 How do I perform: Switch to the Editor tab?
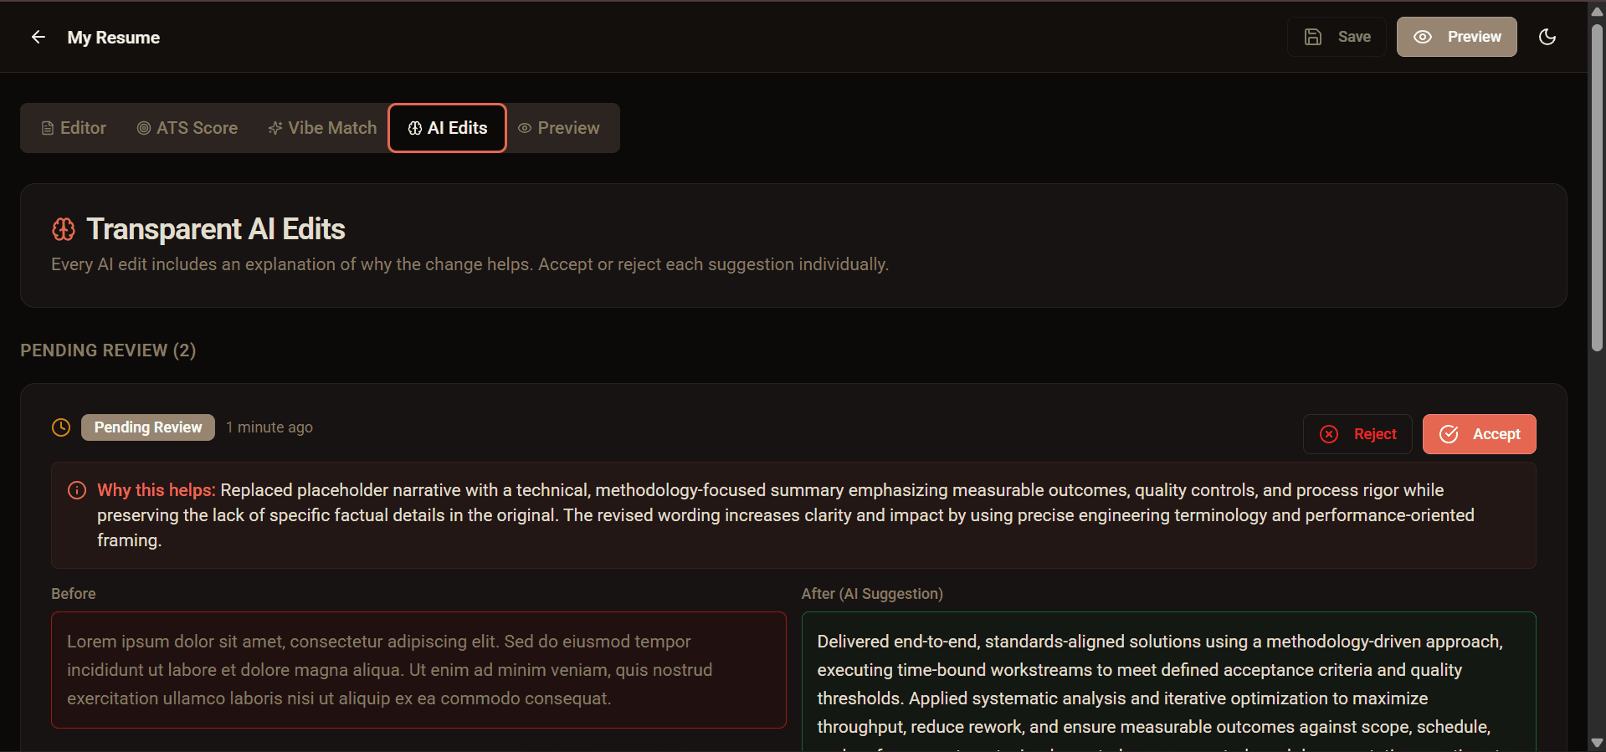74,128
